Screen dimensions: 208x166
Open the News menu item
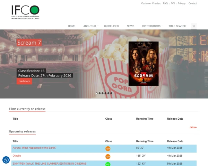click(x=131, y=26)
